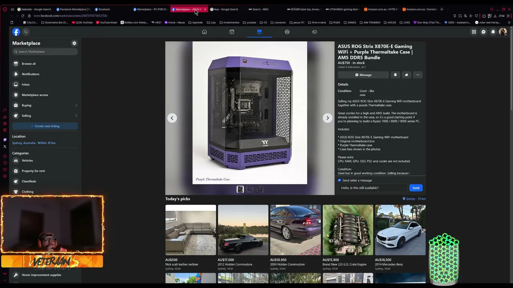Open Marketplace settings gear
The height and width of the screenshot is (288, 513).
pos(74,43)
